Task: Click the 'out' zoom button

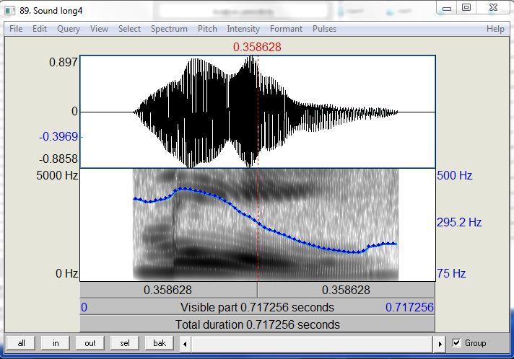Action: point(90,343)
